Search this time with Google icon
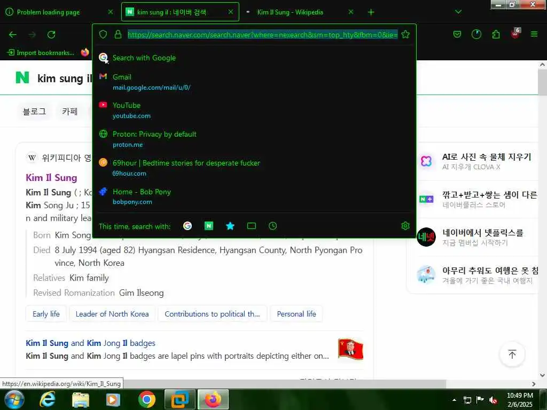The width and height of the screenshot is (547, 410). pyautogui.click(x=187, y=226)
